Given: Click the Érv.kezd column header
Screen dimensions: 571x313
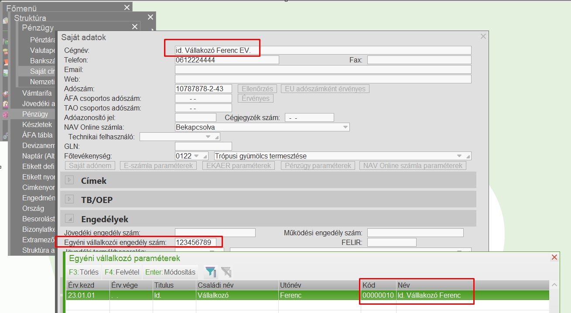Looking at the screenshot, I should [88, 285].
